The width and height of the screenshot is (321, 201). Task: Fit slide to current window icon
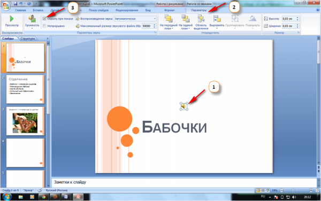click(x=317, y=190)
